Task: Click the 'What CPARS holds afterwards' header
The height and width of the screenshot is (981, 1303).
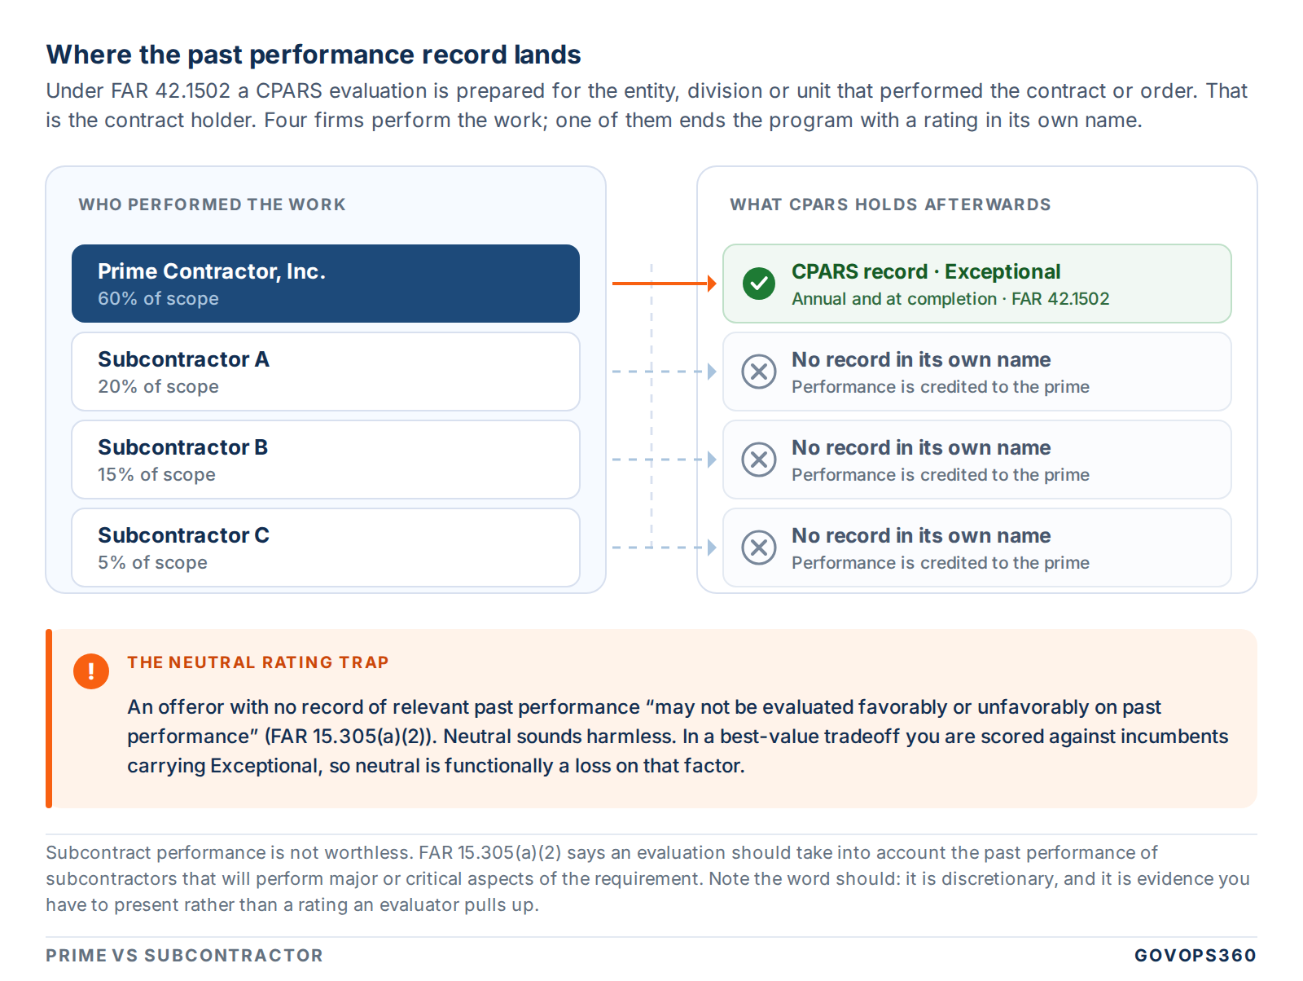Action: click(890, 205)
